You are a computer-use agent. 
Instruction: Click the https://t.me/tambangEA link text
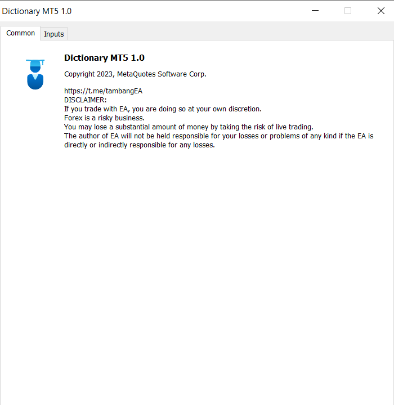coord(103,91)
